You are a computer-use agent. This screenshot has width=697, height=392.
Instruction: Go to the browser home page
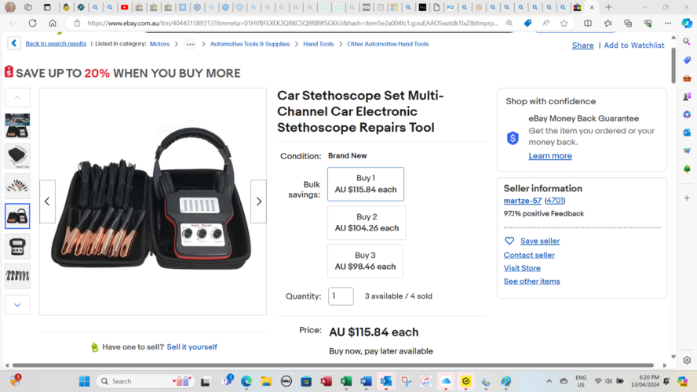click(x=53, y=23)
